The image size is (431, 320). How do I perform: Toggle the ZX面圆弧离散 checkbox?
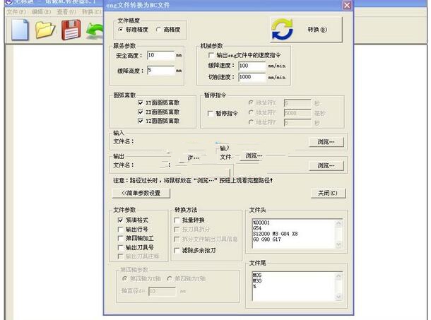[140, 112]
